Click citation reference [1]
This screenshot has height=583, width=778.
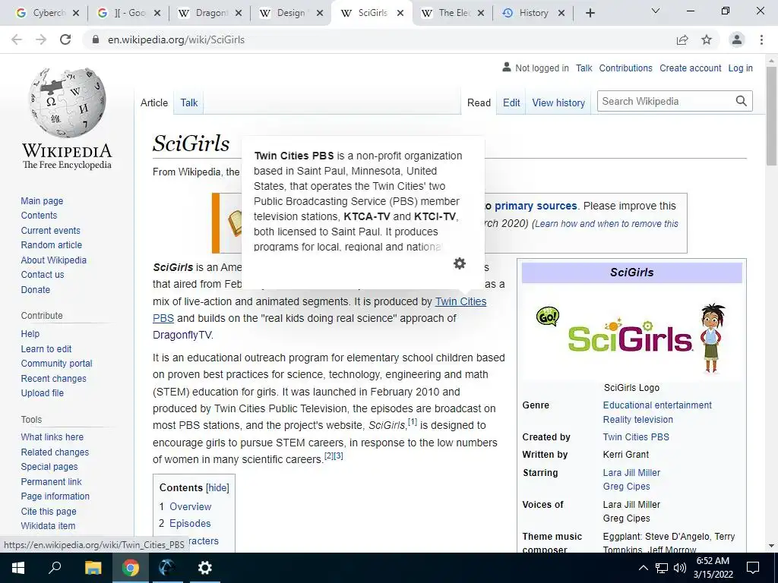click(413, 422)
